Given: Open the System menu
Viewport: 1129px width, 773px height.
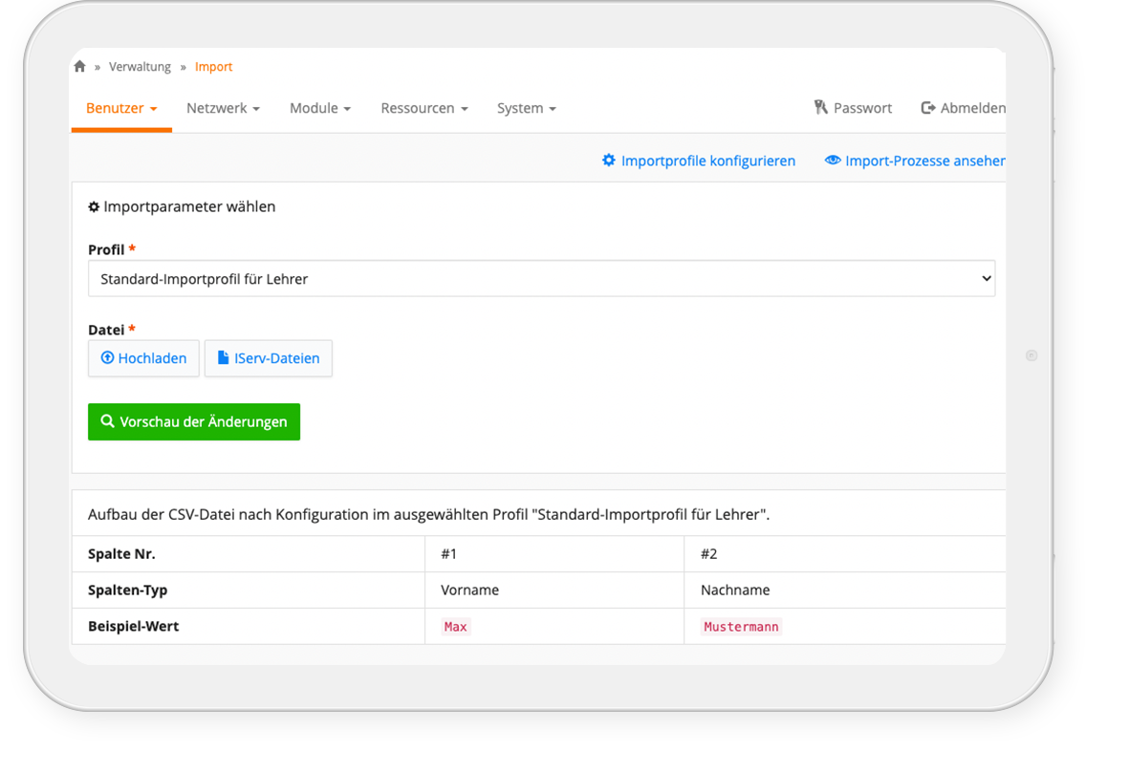Looking at the screenshot, I should pos(526,108).
